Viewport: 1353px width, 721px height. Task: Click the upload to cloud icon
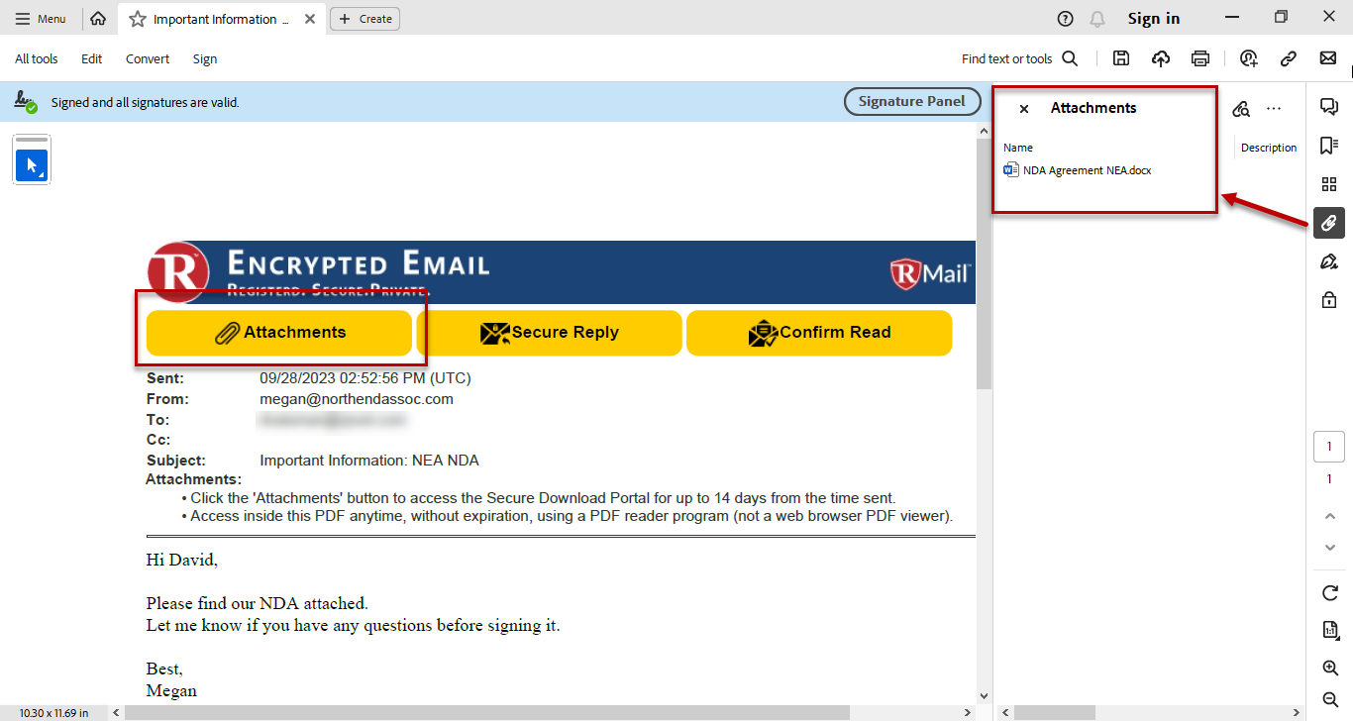coord(1161,58)
